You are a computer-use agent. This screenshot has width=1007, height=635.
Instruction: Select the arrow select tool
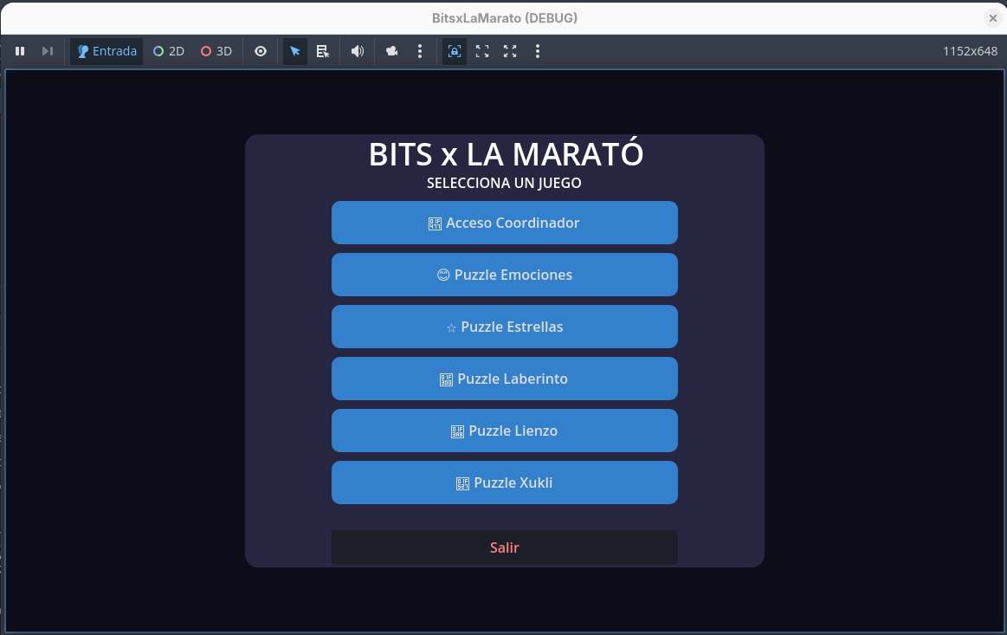click(294, 51)
